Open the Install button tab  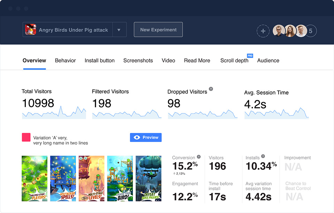pos(99,61)
